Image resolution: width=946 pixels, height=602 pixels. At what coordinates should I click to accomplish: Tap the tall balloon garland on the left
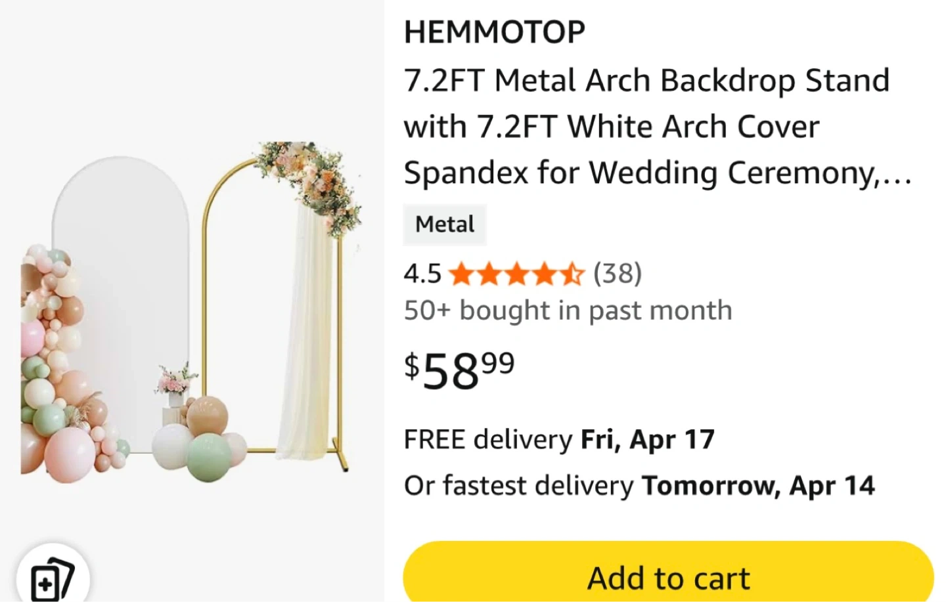point(56,368)
